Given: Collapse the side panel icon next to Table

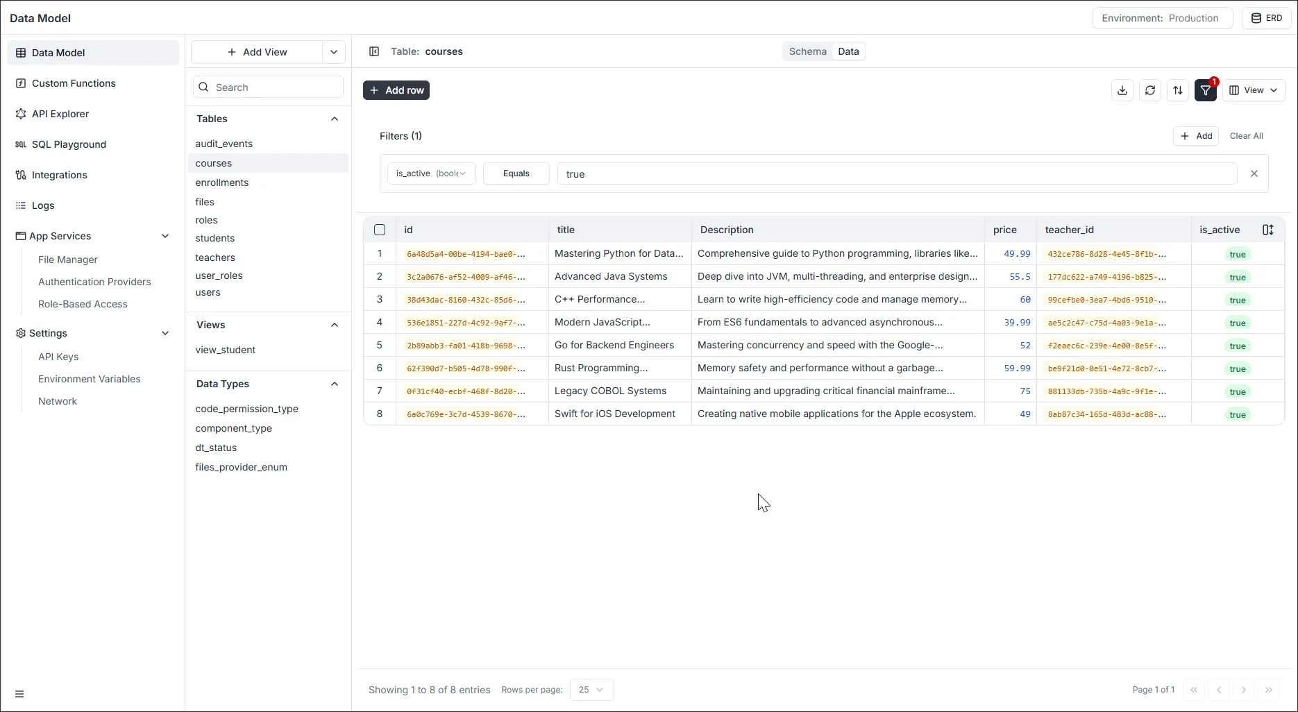Looking at the screenshot, I should pyautogui.click(x=374, y=51).
